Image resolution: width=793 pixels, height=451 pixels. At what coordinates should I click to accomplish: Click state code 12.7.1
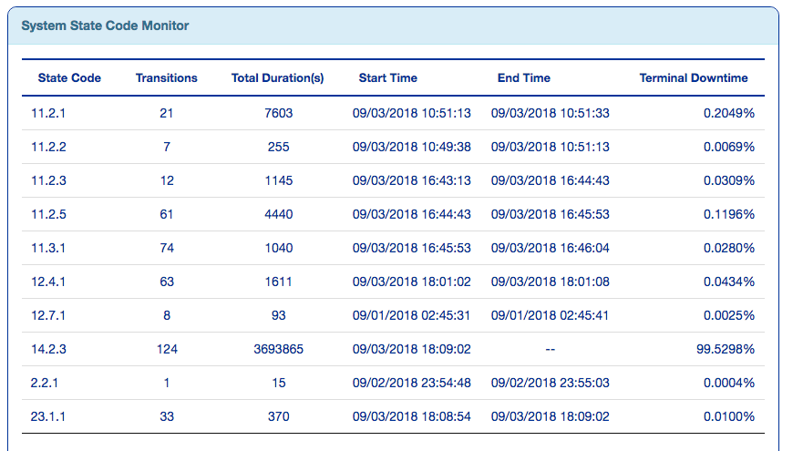pyautogui.click(x=49, y=315)
